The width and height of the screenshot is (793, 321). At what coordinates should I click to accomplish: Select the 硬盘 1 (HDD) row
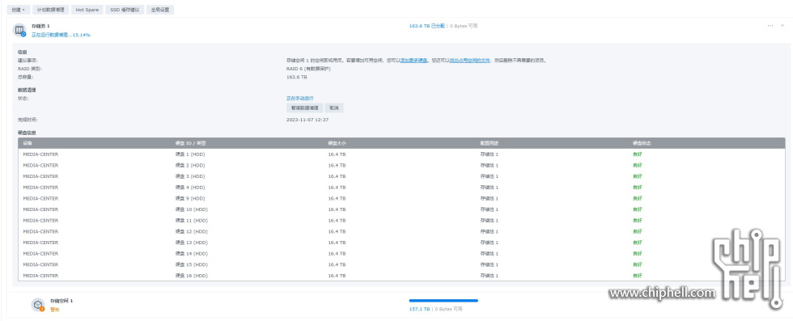pos(401,154)
